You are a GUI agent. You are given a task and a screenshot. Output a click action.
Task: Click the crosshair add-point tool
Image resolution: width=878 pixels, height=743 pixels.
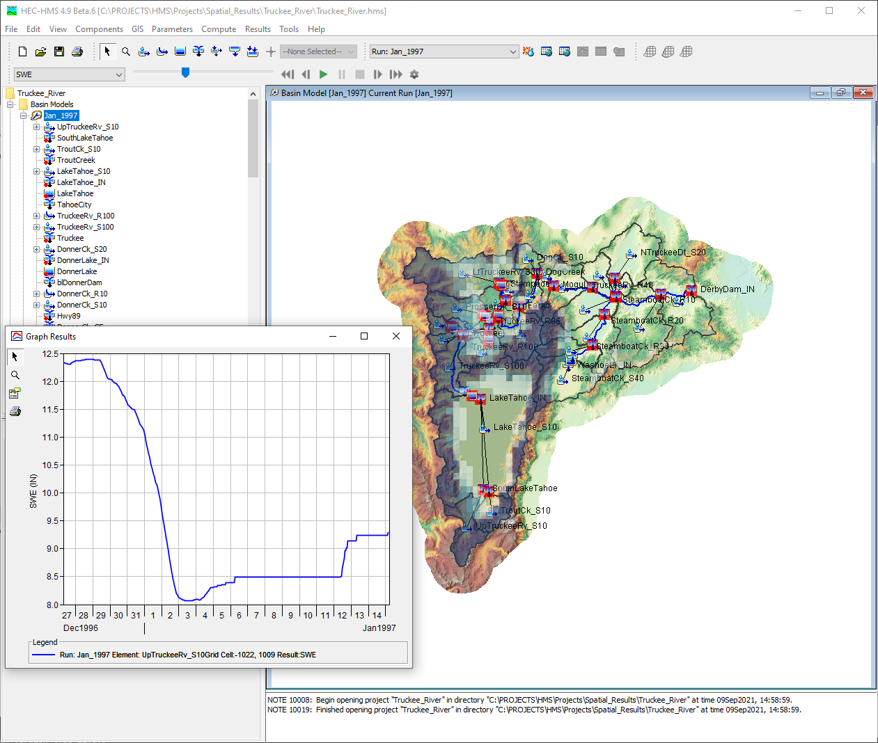[x=271, y=51]
